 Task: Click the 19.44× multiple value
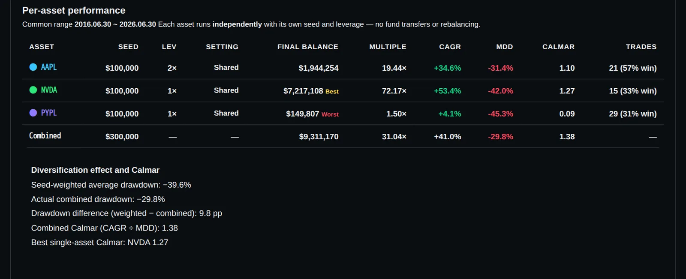pyautogui.click(x=394, y=68)
